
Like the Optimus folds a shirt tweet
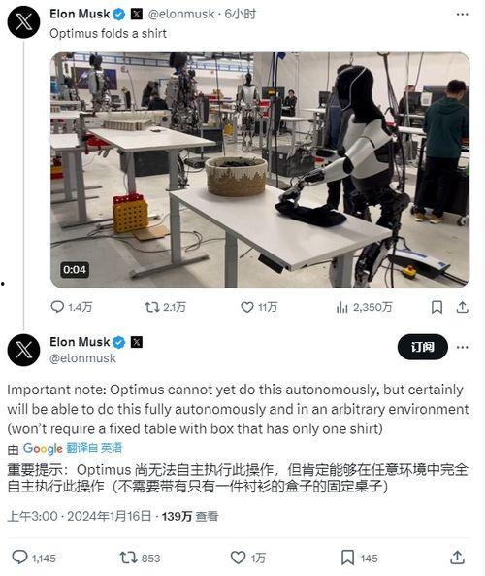(x=247, y=307)
